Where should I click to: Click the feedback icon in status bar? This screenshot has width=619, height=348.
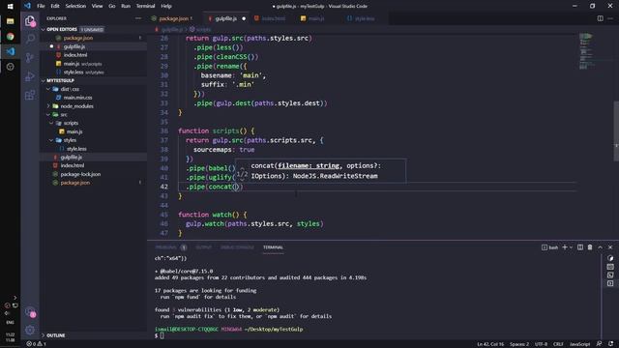coord(599,344)
